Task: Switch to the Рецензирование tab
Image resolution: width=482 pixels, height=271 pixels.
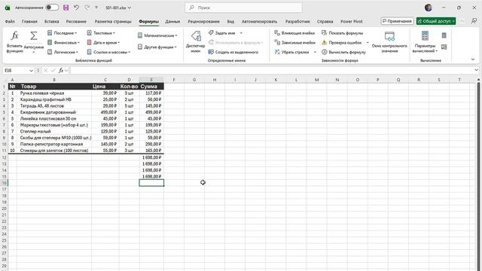Action: (203, 22)
